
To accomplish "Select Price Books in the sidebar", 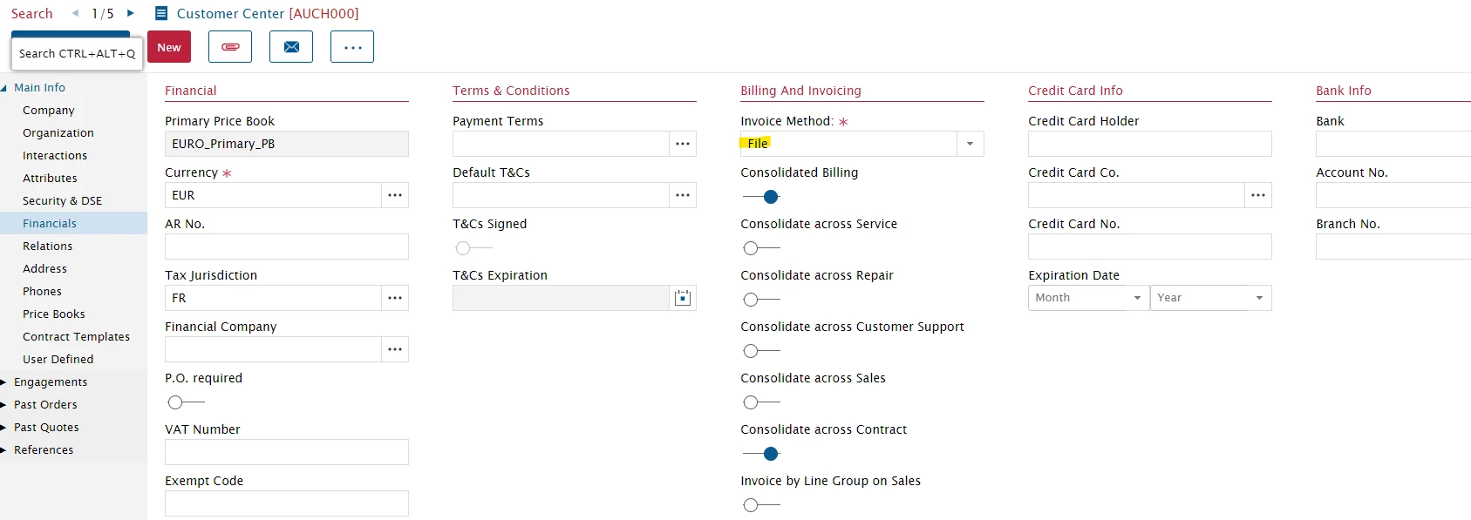I will coord(54,314).
